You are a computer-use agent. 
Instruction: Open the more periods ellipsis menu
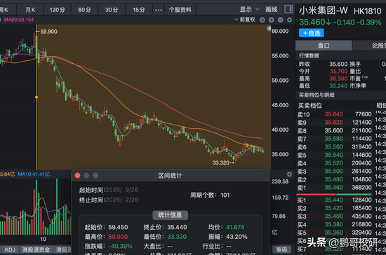(x=159, y=10)
